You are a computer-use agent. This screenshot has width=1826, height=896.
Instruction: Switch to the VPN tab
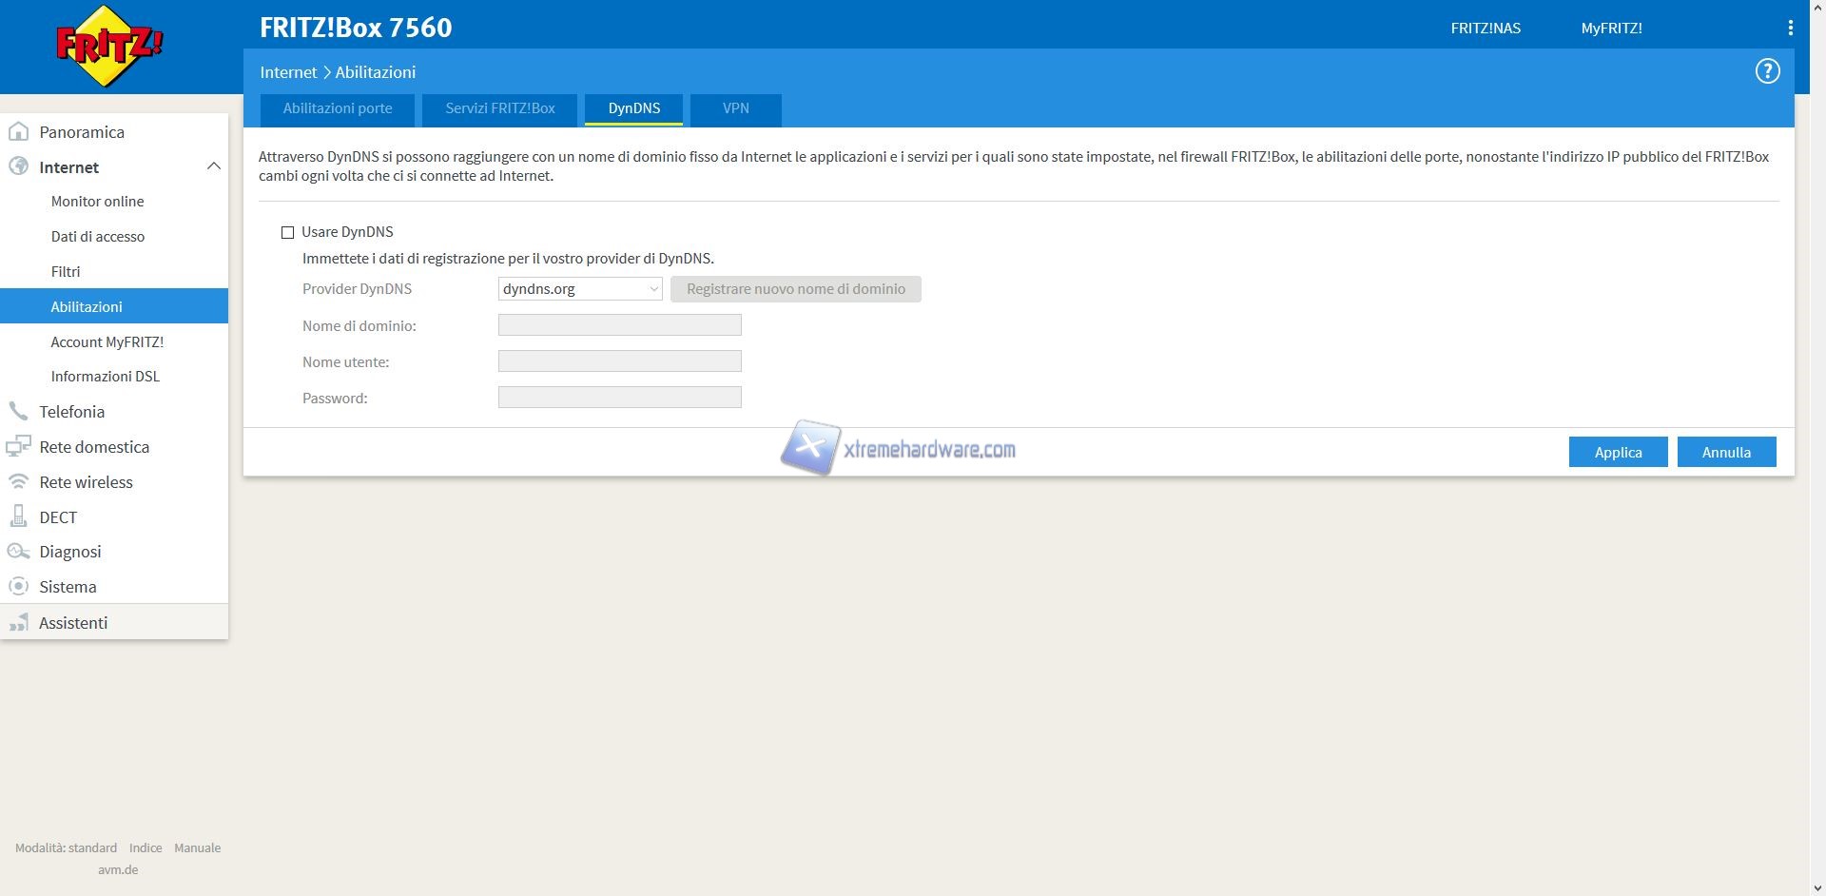(x=735, y=108)
